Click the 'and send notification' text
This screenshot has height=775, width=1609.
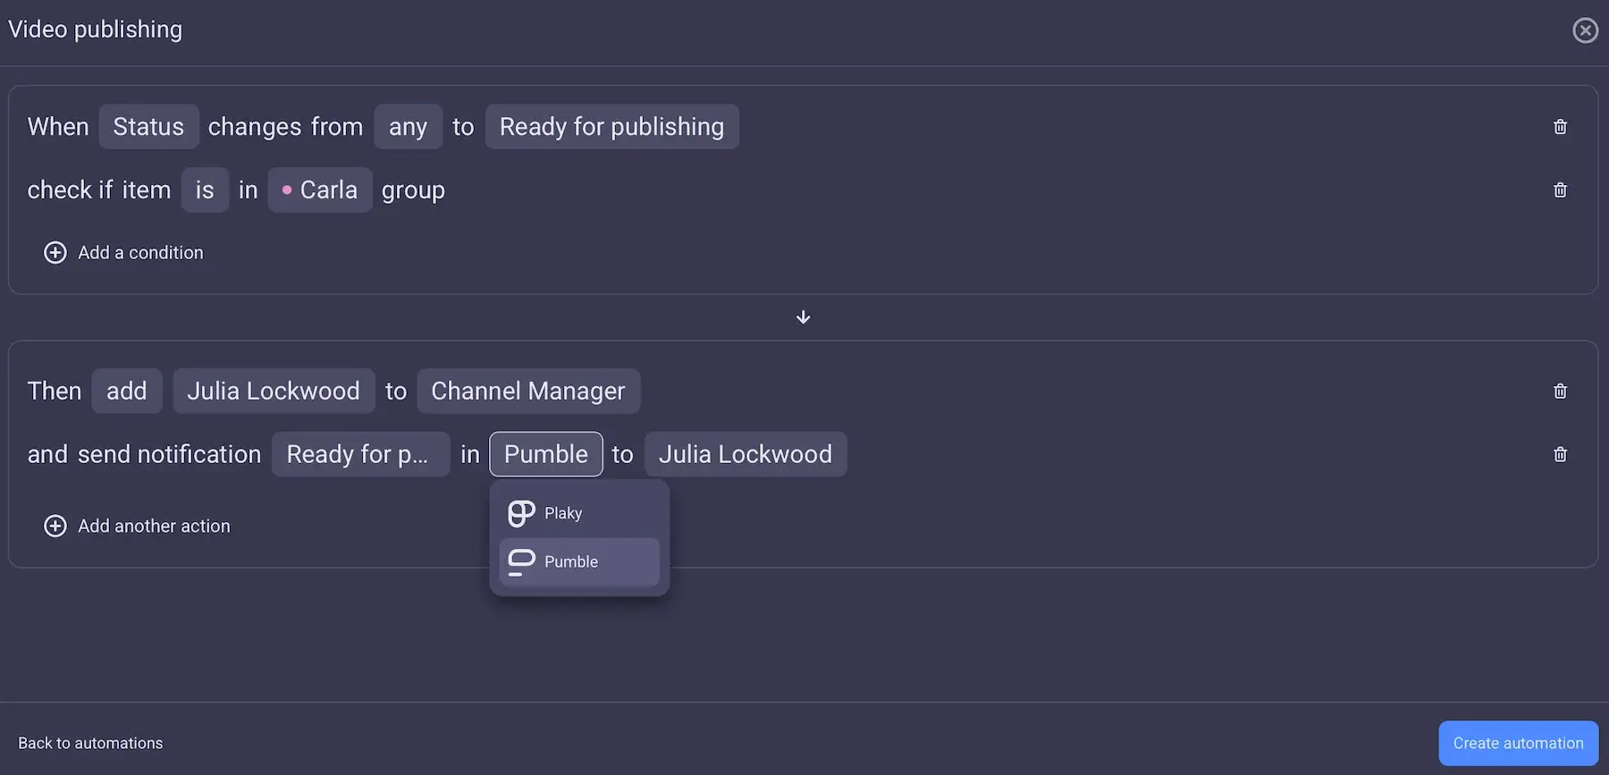[144, 454]
